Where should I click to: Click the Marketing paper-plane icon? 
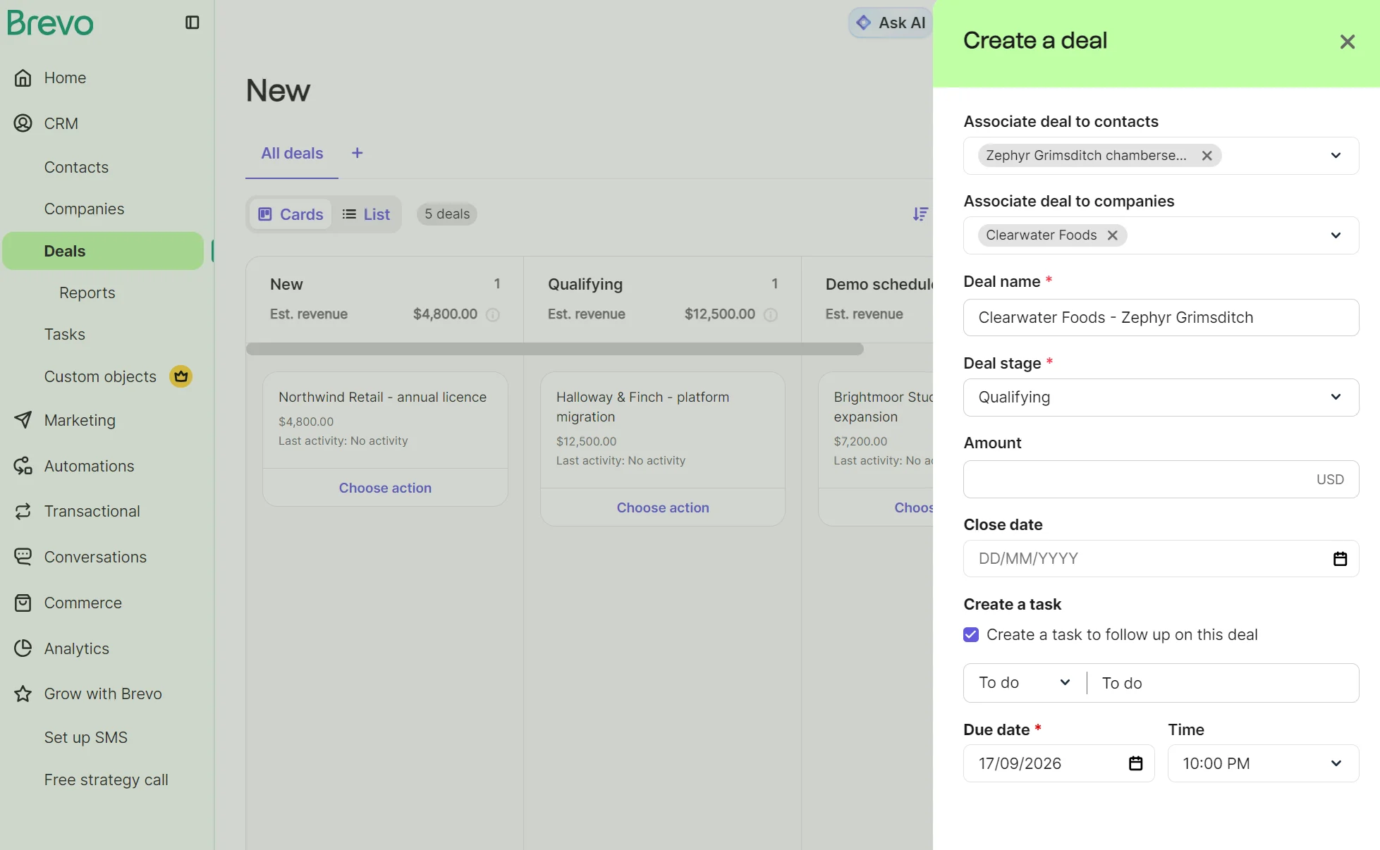pos(23,420)
